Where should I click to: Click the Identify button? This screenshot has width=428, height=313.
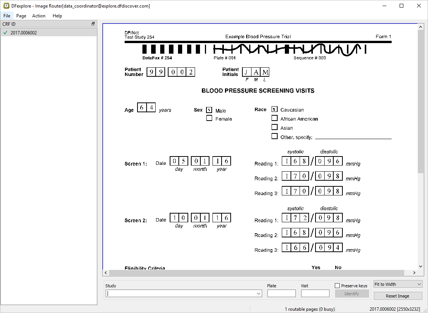click(351, 294)
